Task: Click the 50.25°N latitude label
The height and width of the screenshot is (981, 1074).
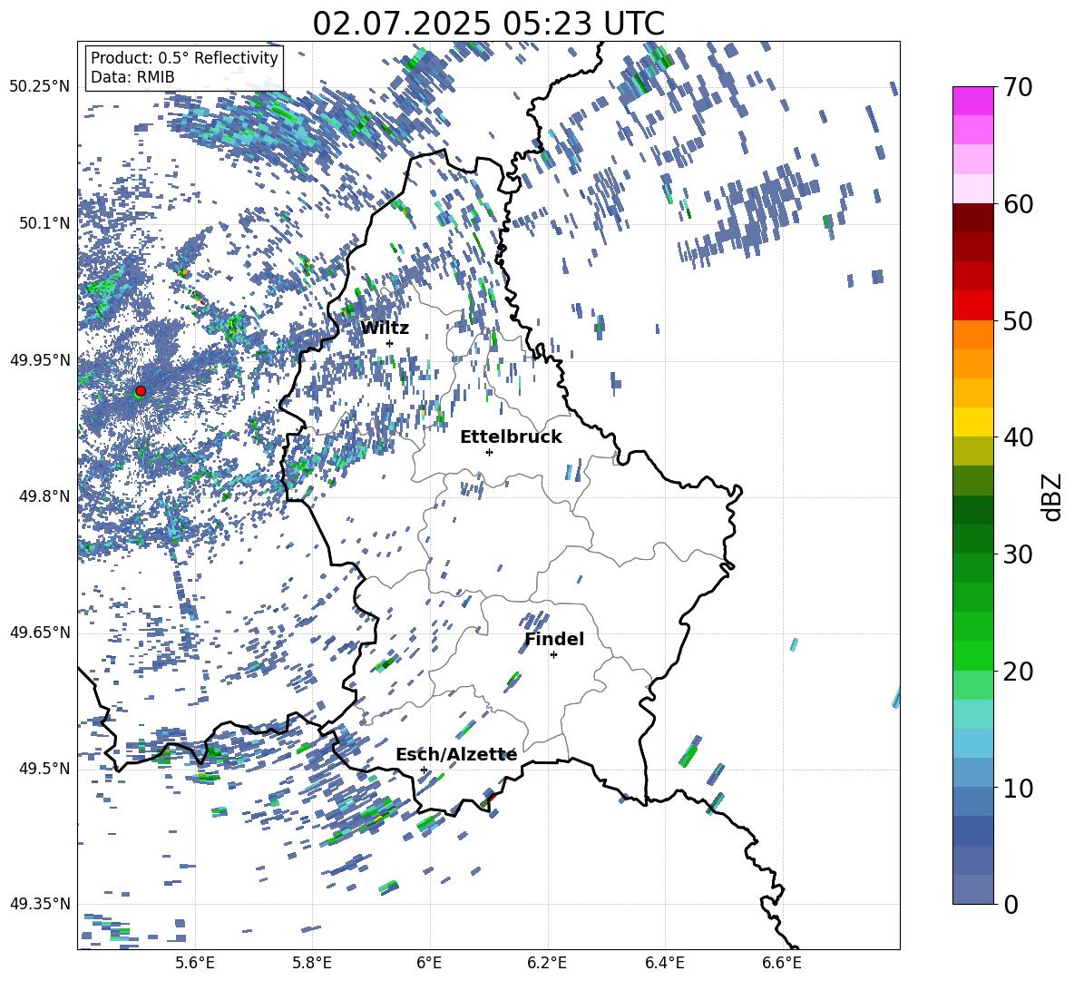Action: click(x=40, y=87)
